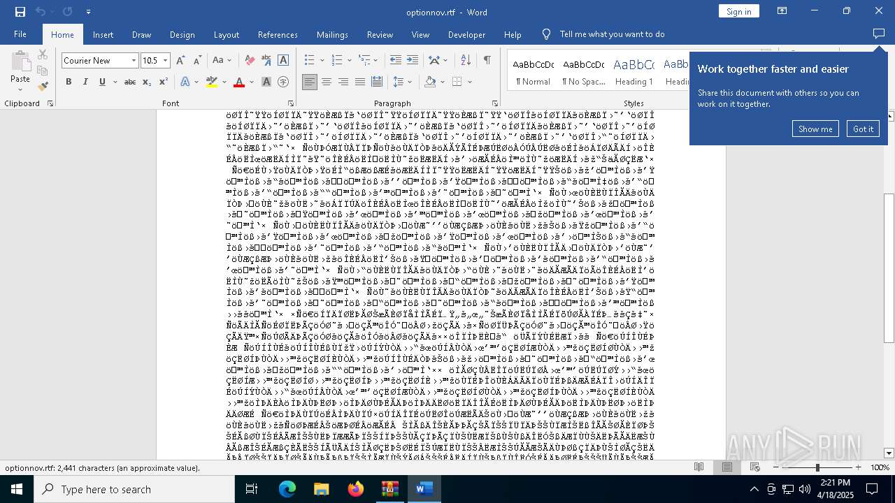The width and height of the screenshot is (895, 503).
Task: Open the font size dropdown
Action: 166,61
